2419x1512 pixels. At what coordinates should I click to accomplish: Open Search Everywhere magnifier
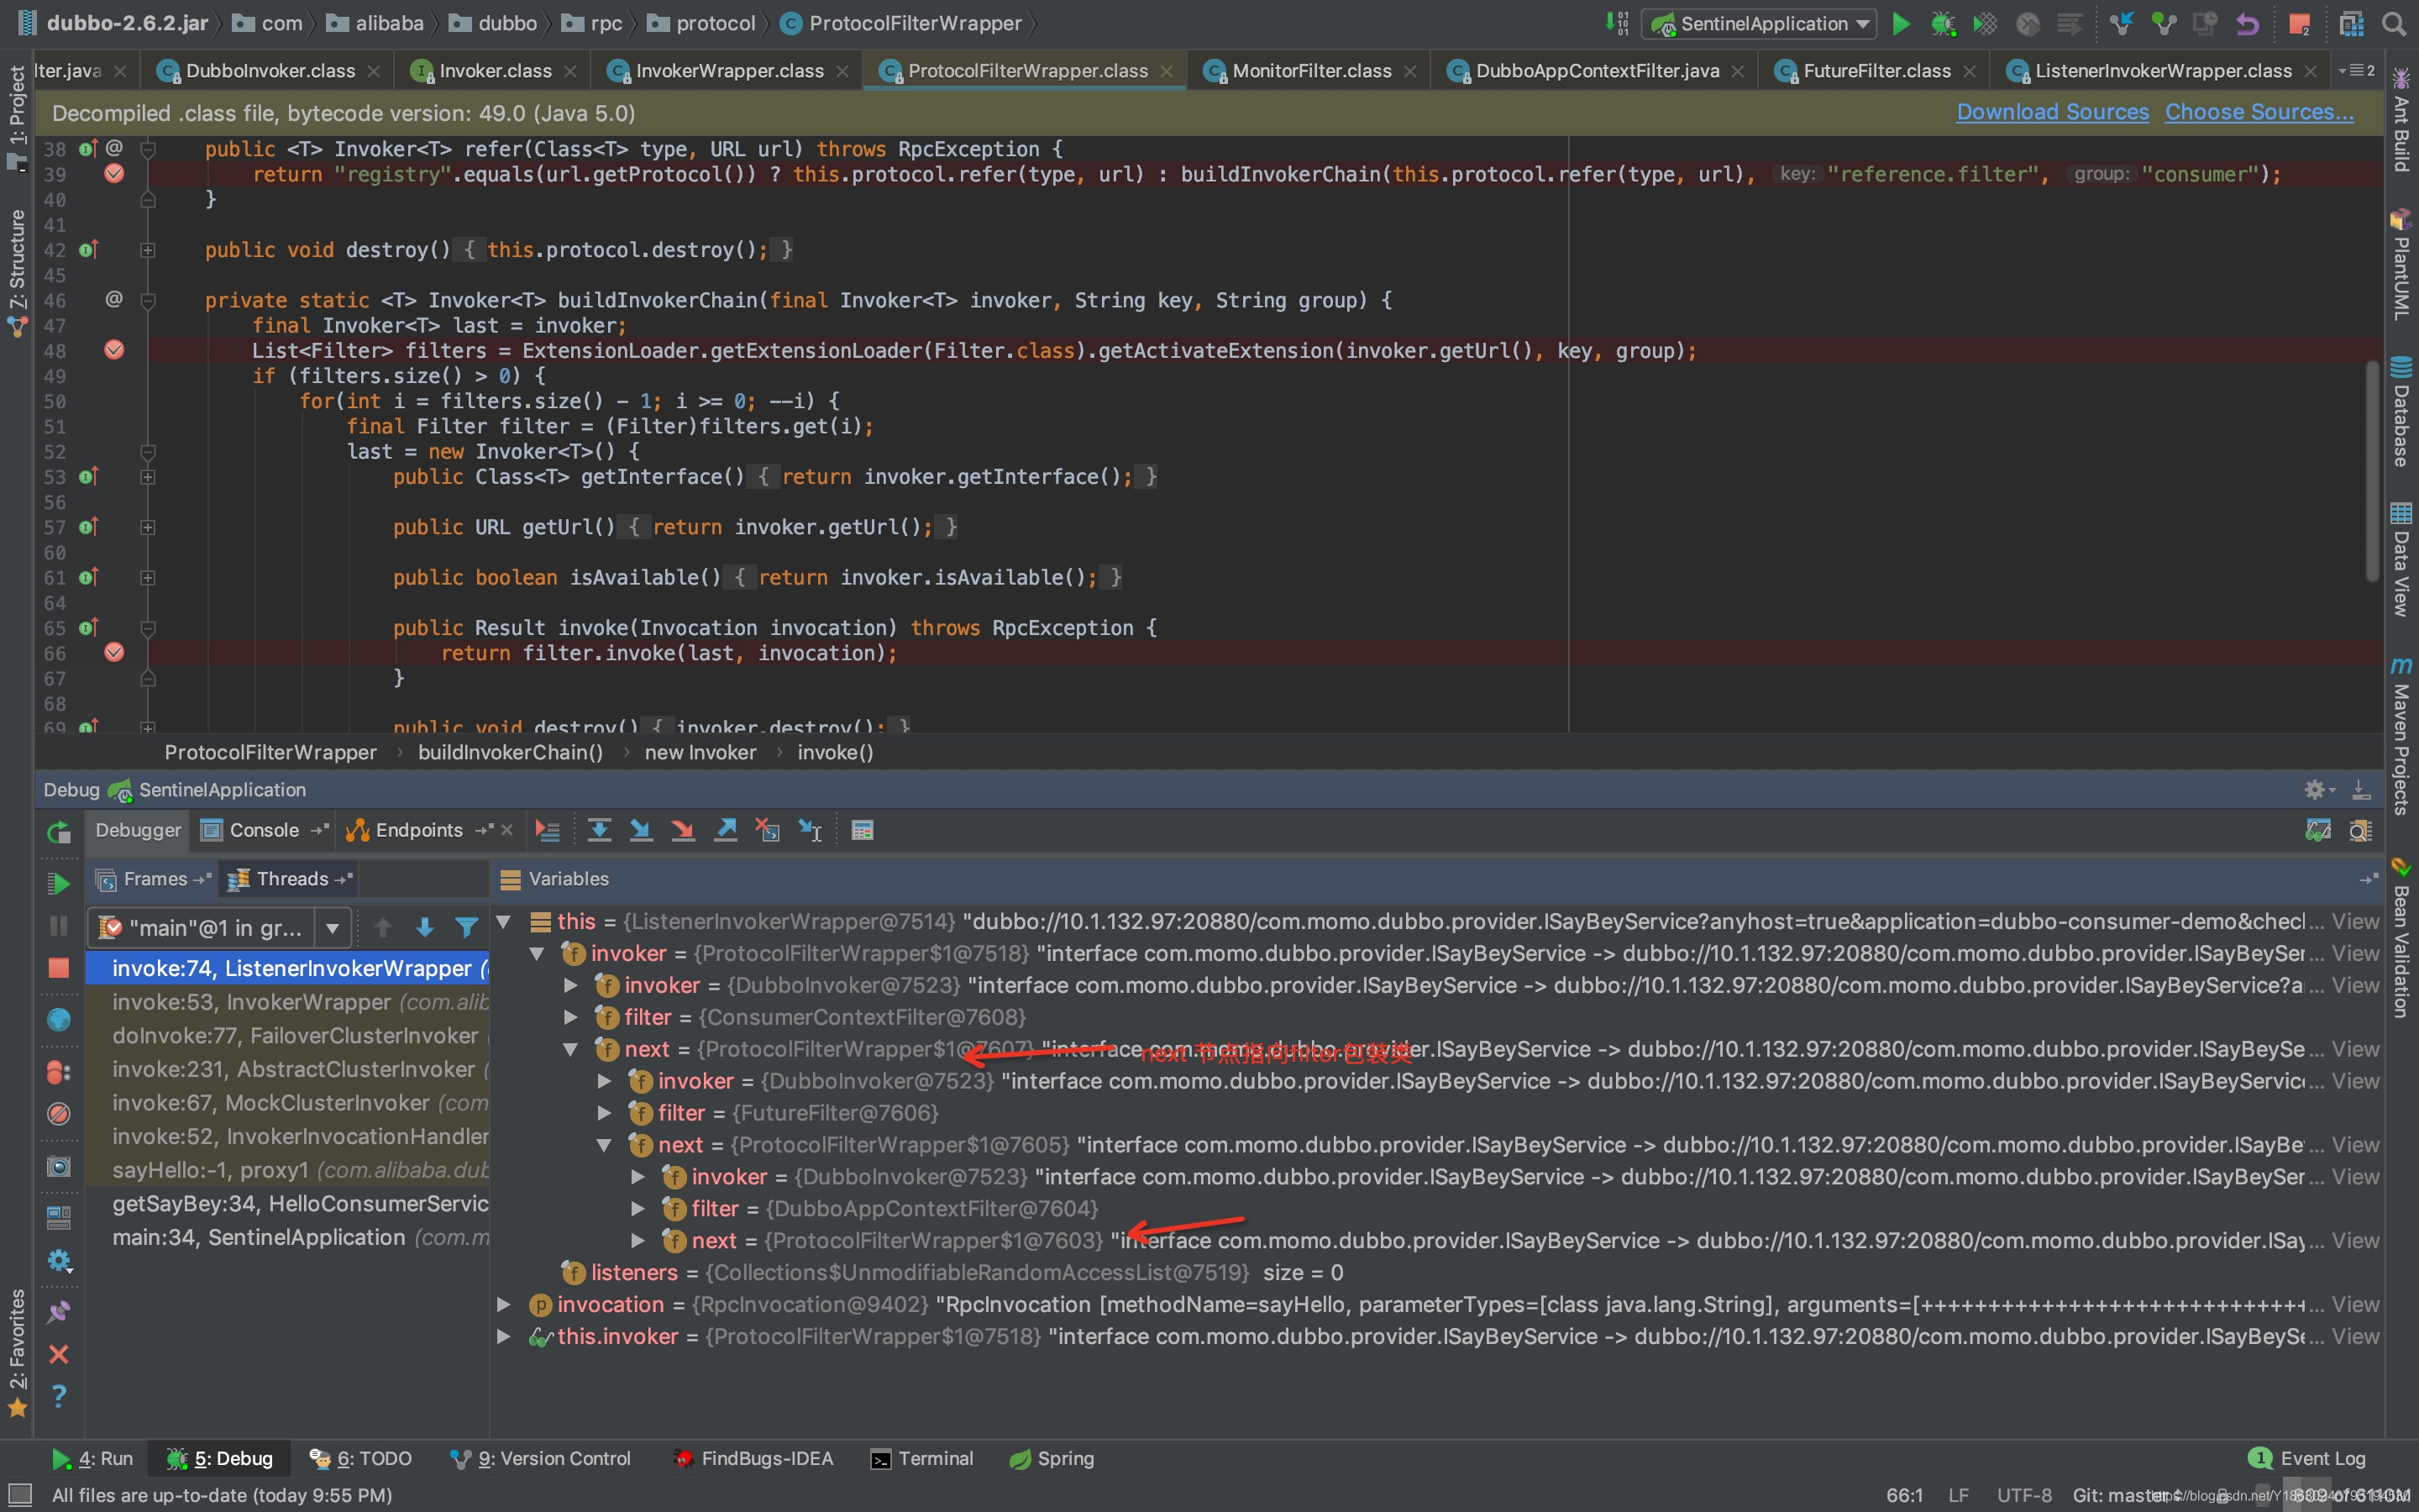click(x=2394, y=23)
